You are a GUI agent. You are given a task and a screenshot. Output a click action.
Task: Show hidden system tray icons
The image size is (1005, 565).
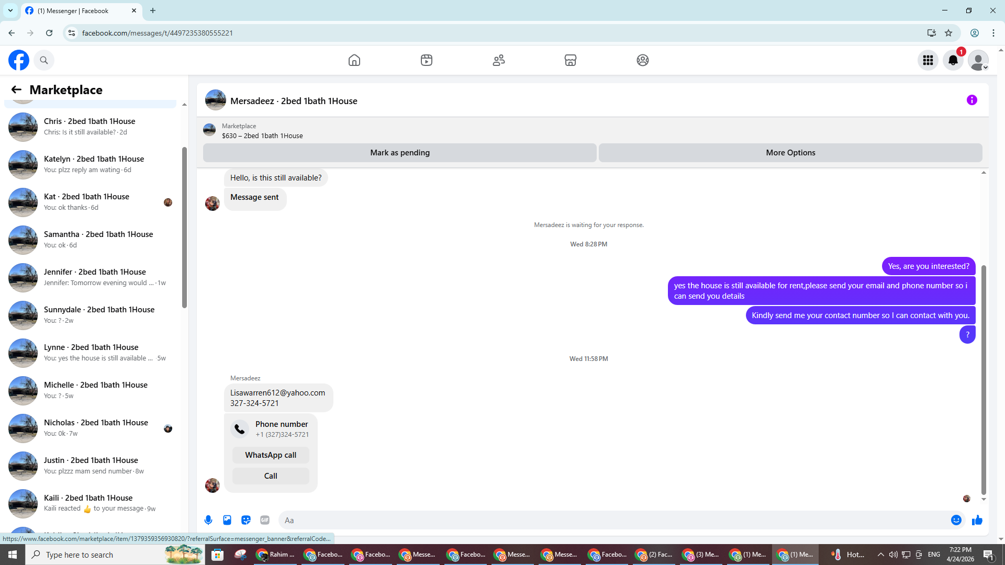[880, 555]
